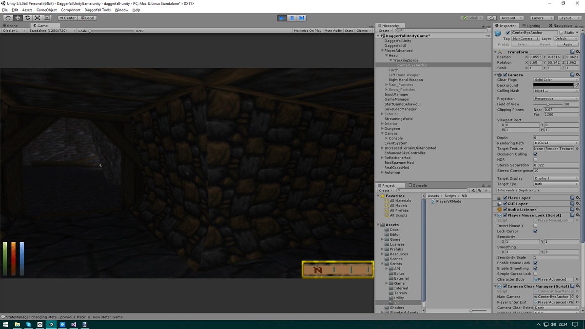
Task: Uncheck Enable Smoothing
Action: click(x=535, y=268)
